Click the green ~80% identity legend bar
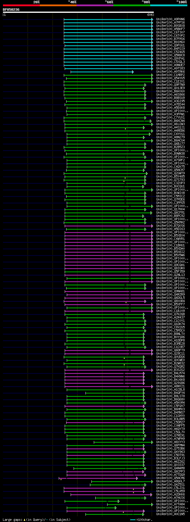Viewport: 190px width, 522px height. click(x=132, y=5)
